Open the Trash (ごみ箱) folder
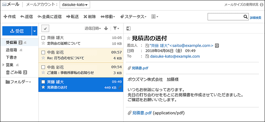Viewport: 265px width, 122px height. click(x=16, y=72)
